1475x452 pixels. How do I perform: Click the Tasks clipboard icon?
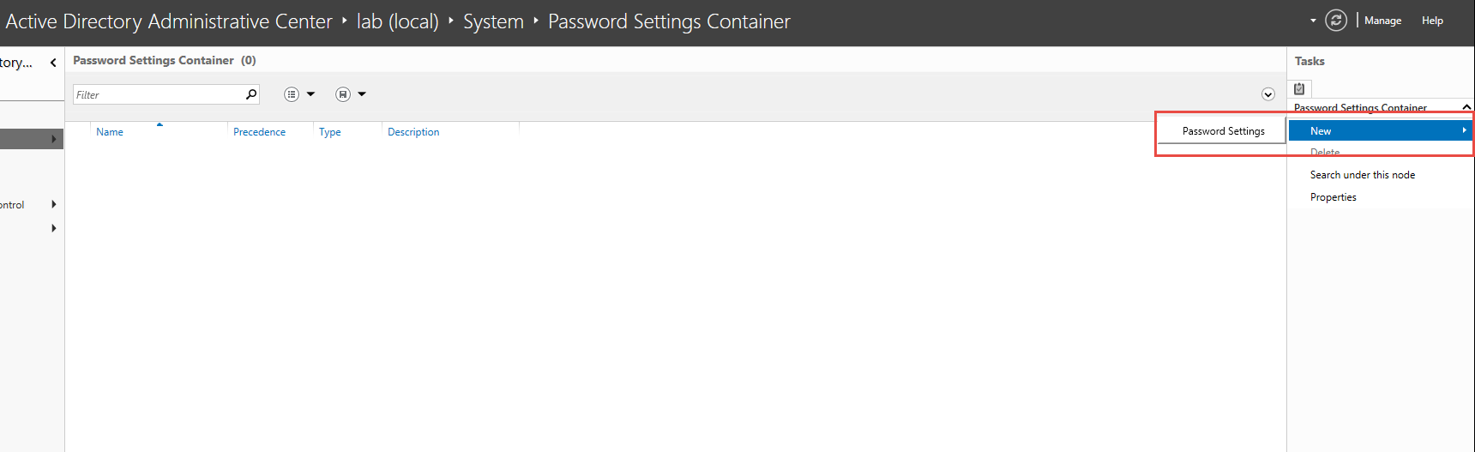point(1299,88)
